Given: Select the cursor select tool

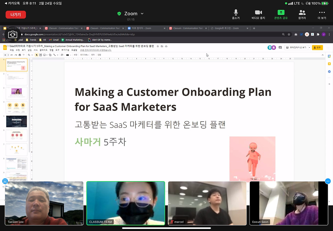Looking at the screenshot, I should (x=37, y=55).
